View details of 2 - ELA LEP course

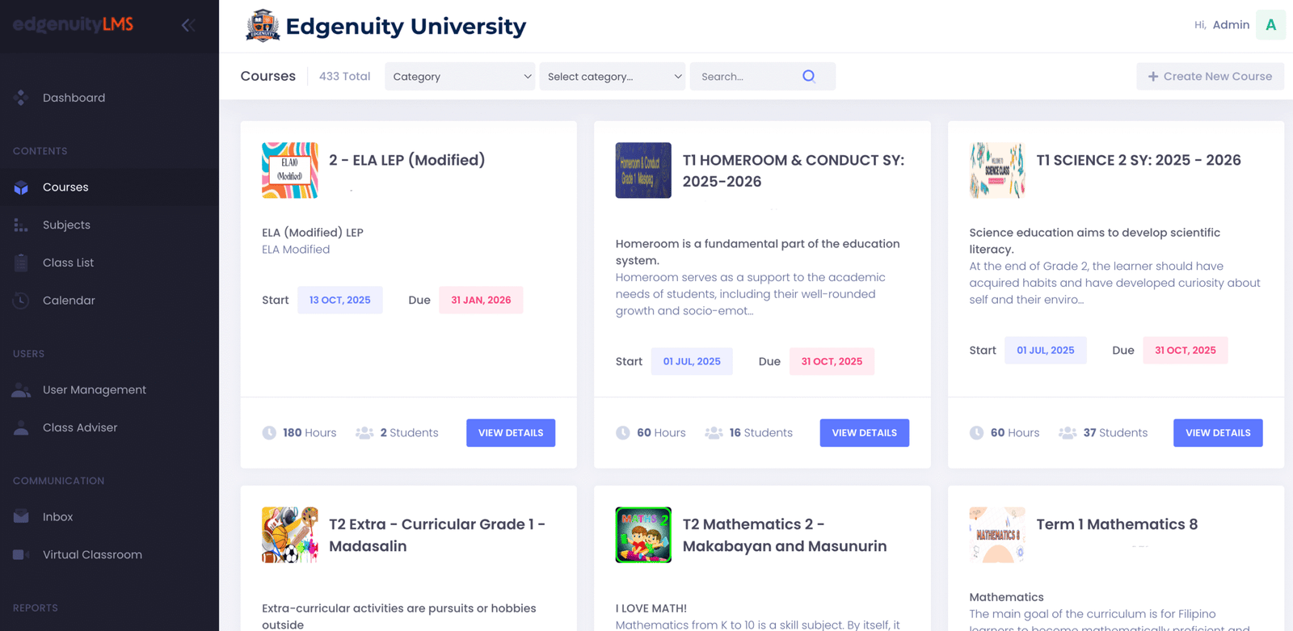point(511,433)
